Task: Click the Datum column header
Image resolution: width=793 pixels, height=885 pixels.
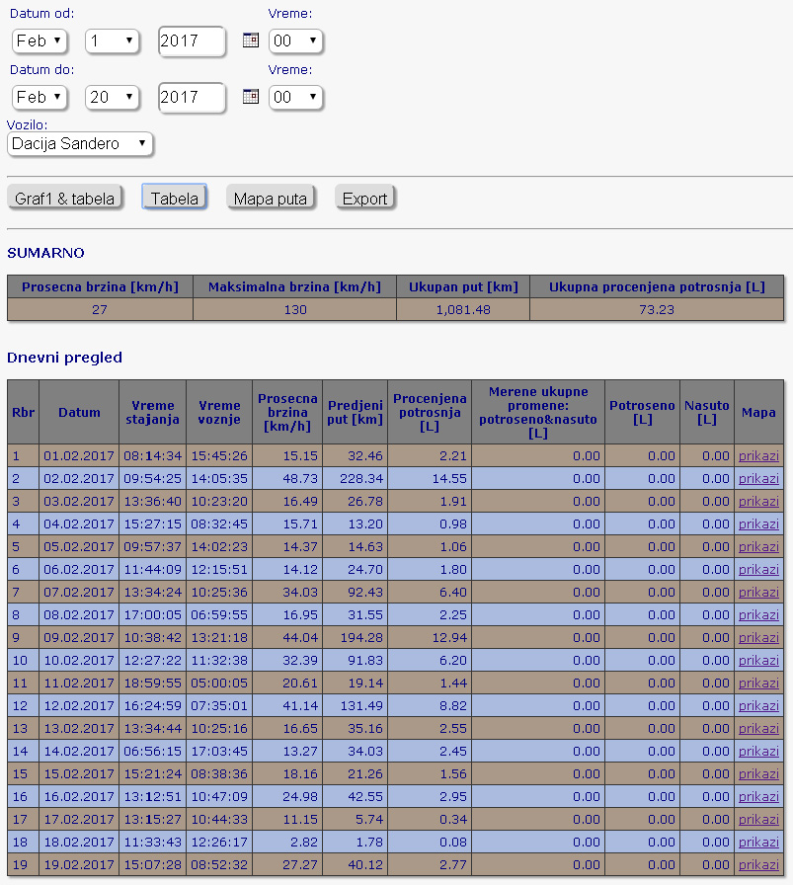Action: pyautogui.click(x=79, y=412)
